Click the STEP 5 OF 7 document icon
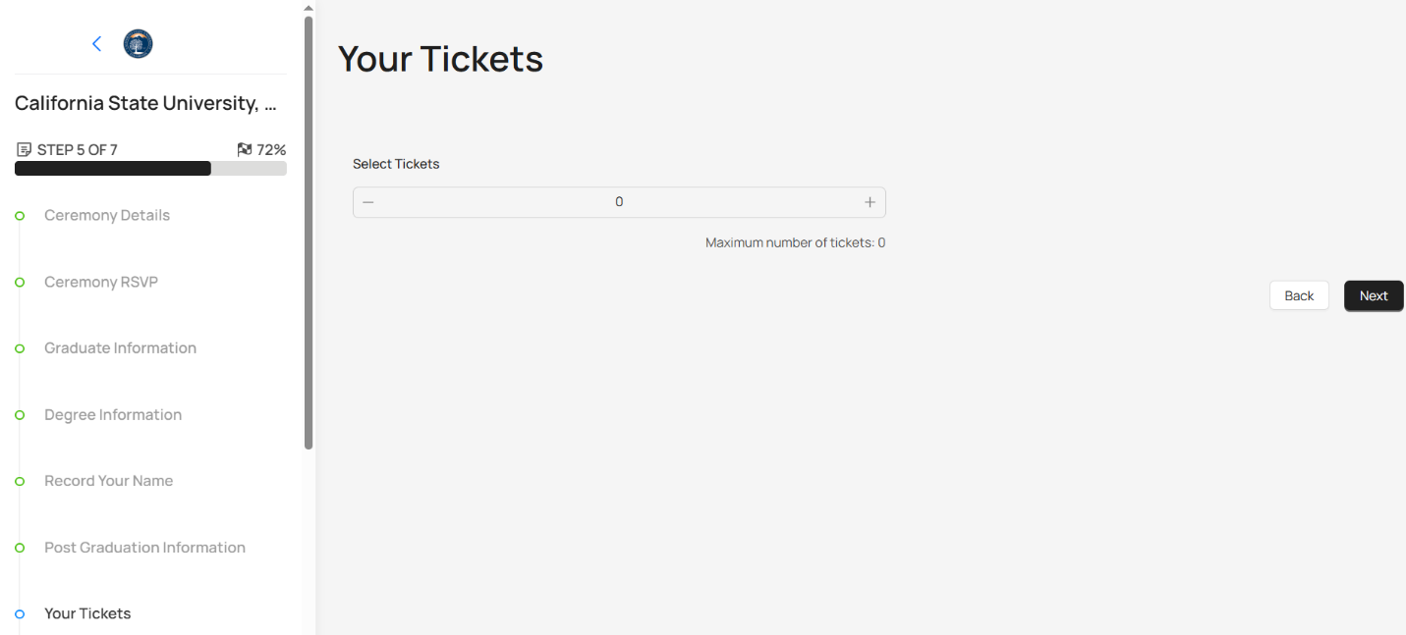 pos(23,148)
